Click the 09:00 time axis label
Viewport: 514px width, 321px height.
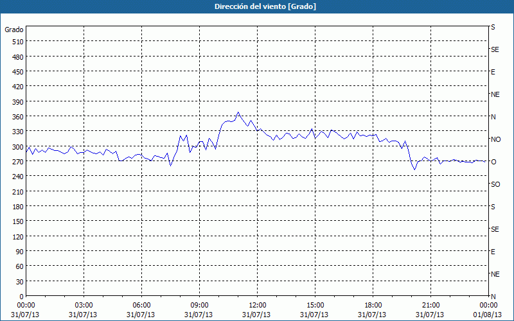(x=199, y=306)
